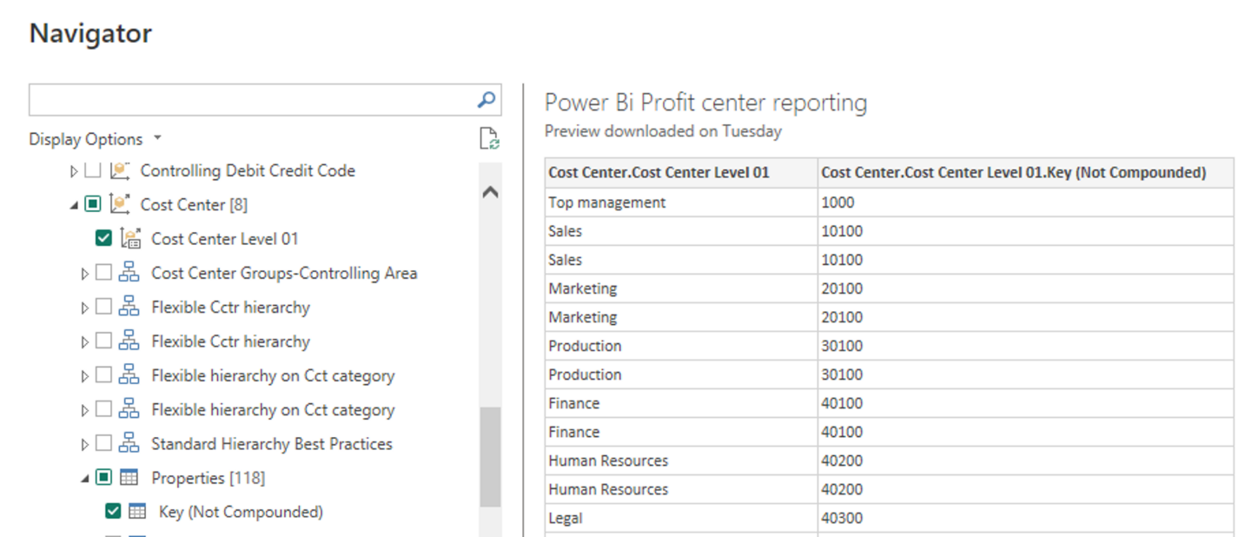Click the Top management cell
Viewport: 1251px width, 537px height.
681,202
